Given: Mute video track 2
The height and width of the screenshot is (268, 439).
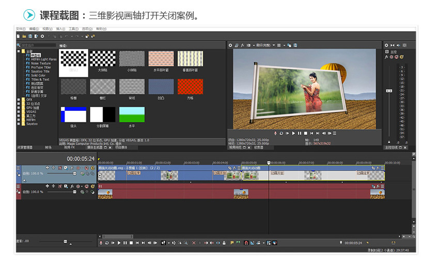Looking at the screenshot, I should 87,186.
